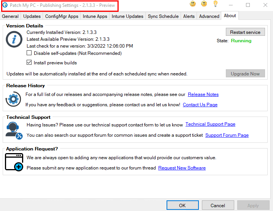The width and height of the screenshot is (273, 211).
Task: Follow the Technical Support Page link
Action: 210,124
